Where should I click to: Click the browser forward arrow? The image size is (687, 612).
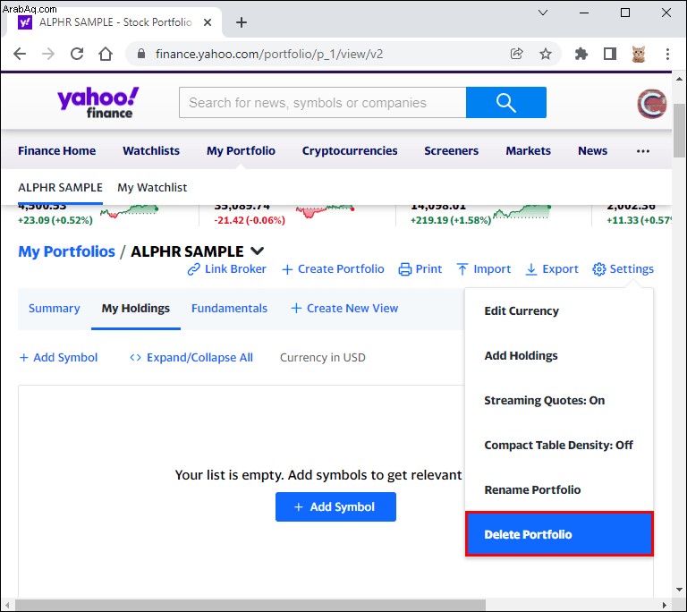tap(48, 54)
